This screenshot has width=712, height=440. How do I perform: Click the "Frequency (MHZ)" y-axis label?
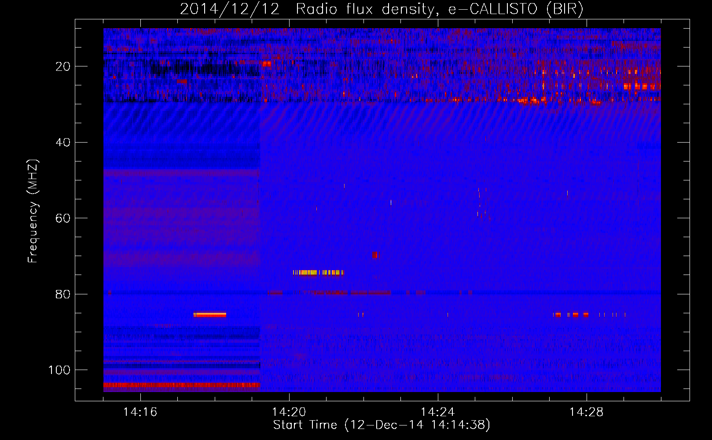33,211
